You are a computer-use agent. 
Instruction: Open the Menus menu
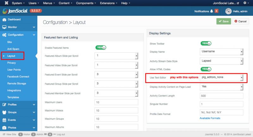[x=49, y=3]
